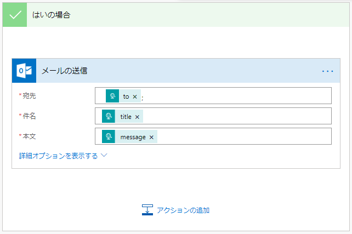Collapse the メールの送信 card header

pyautogui.click(x=176, y=71)
